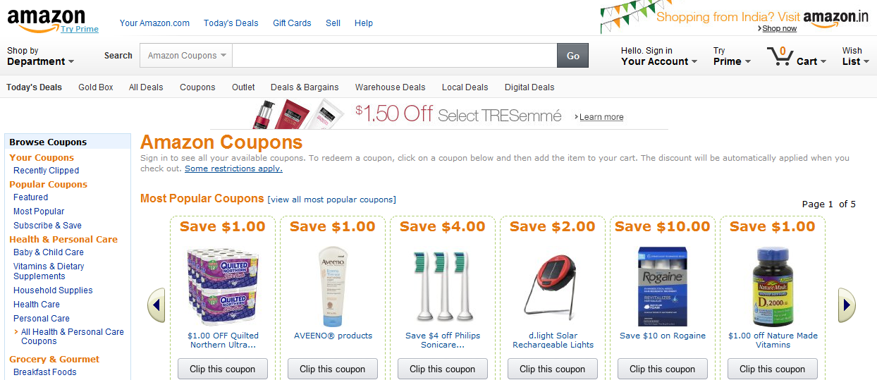The width and height of the screenshot is (877, 380).
Task: Click the next page arrow of coupon carousel
Action: click(847, 305)
